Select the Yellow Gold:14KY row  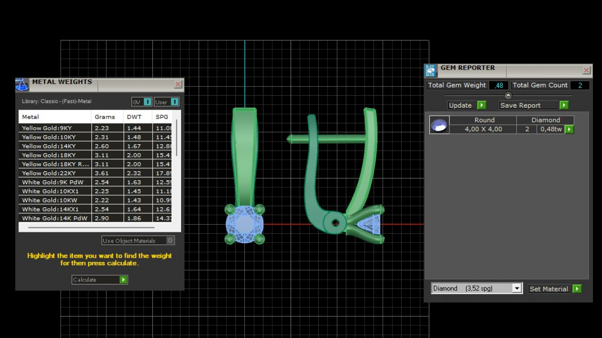click(55, 146)
